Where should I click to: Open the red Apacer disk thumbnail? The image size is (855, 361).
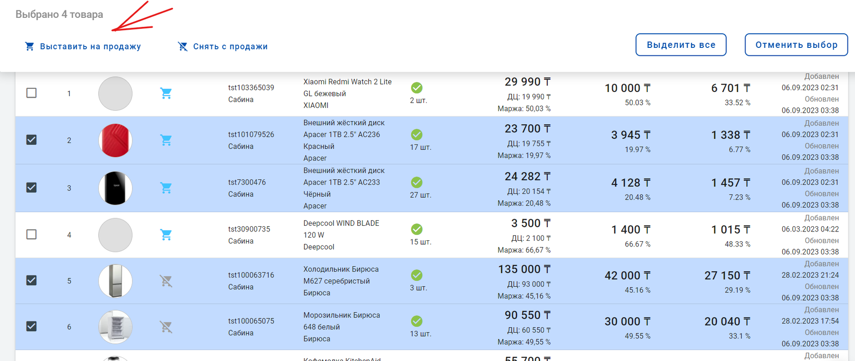click(115, 140)
